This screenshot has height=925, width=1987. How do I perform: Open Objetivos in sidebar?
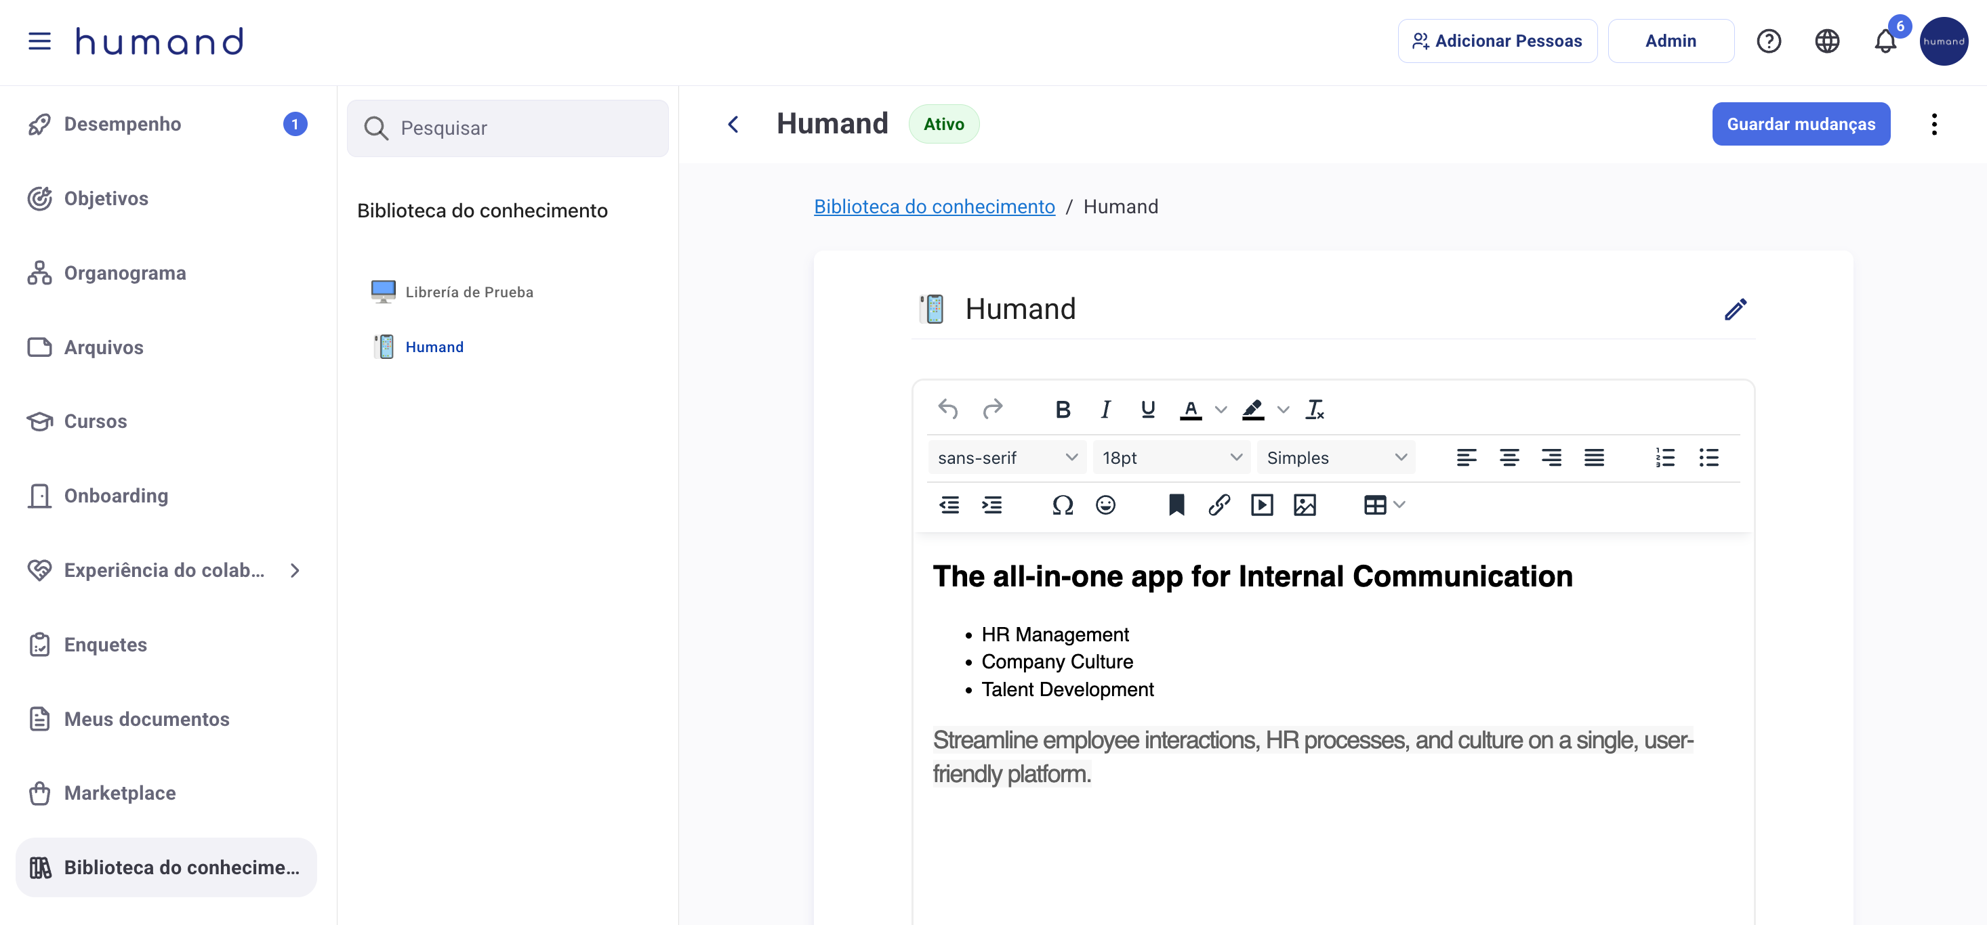(166, 198)
